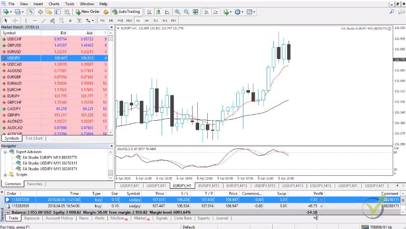Switch the chart to candlestick mode

pos(157,11)
